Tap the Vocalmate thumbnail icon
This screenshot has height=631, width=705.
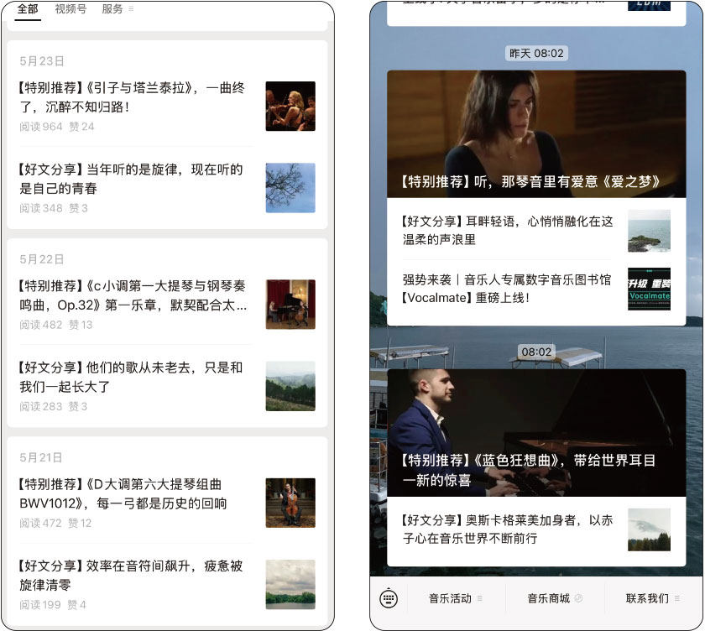coord(649,289)
